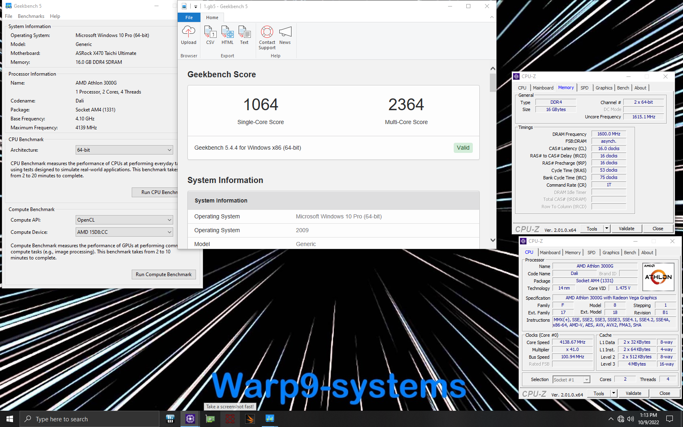The width and height of the screenshot is (683, 427).
Task: Open CPU-Z from the taskbar
Action: 190,418
